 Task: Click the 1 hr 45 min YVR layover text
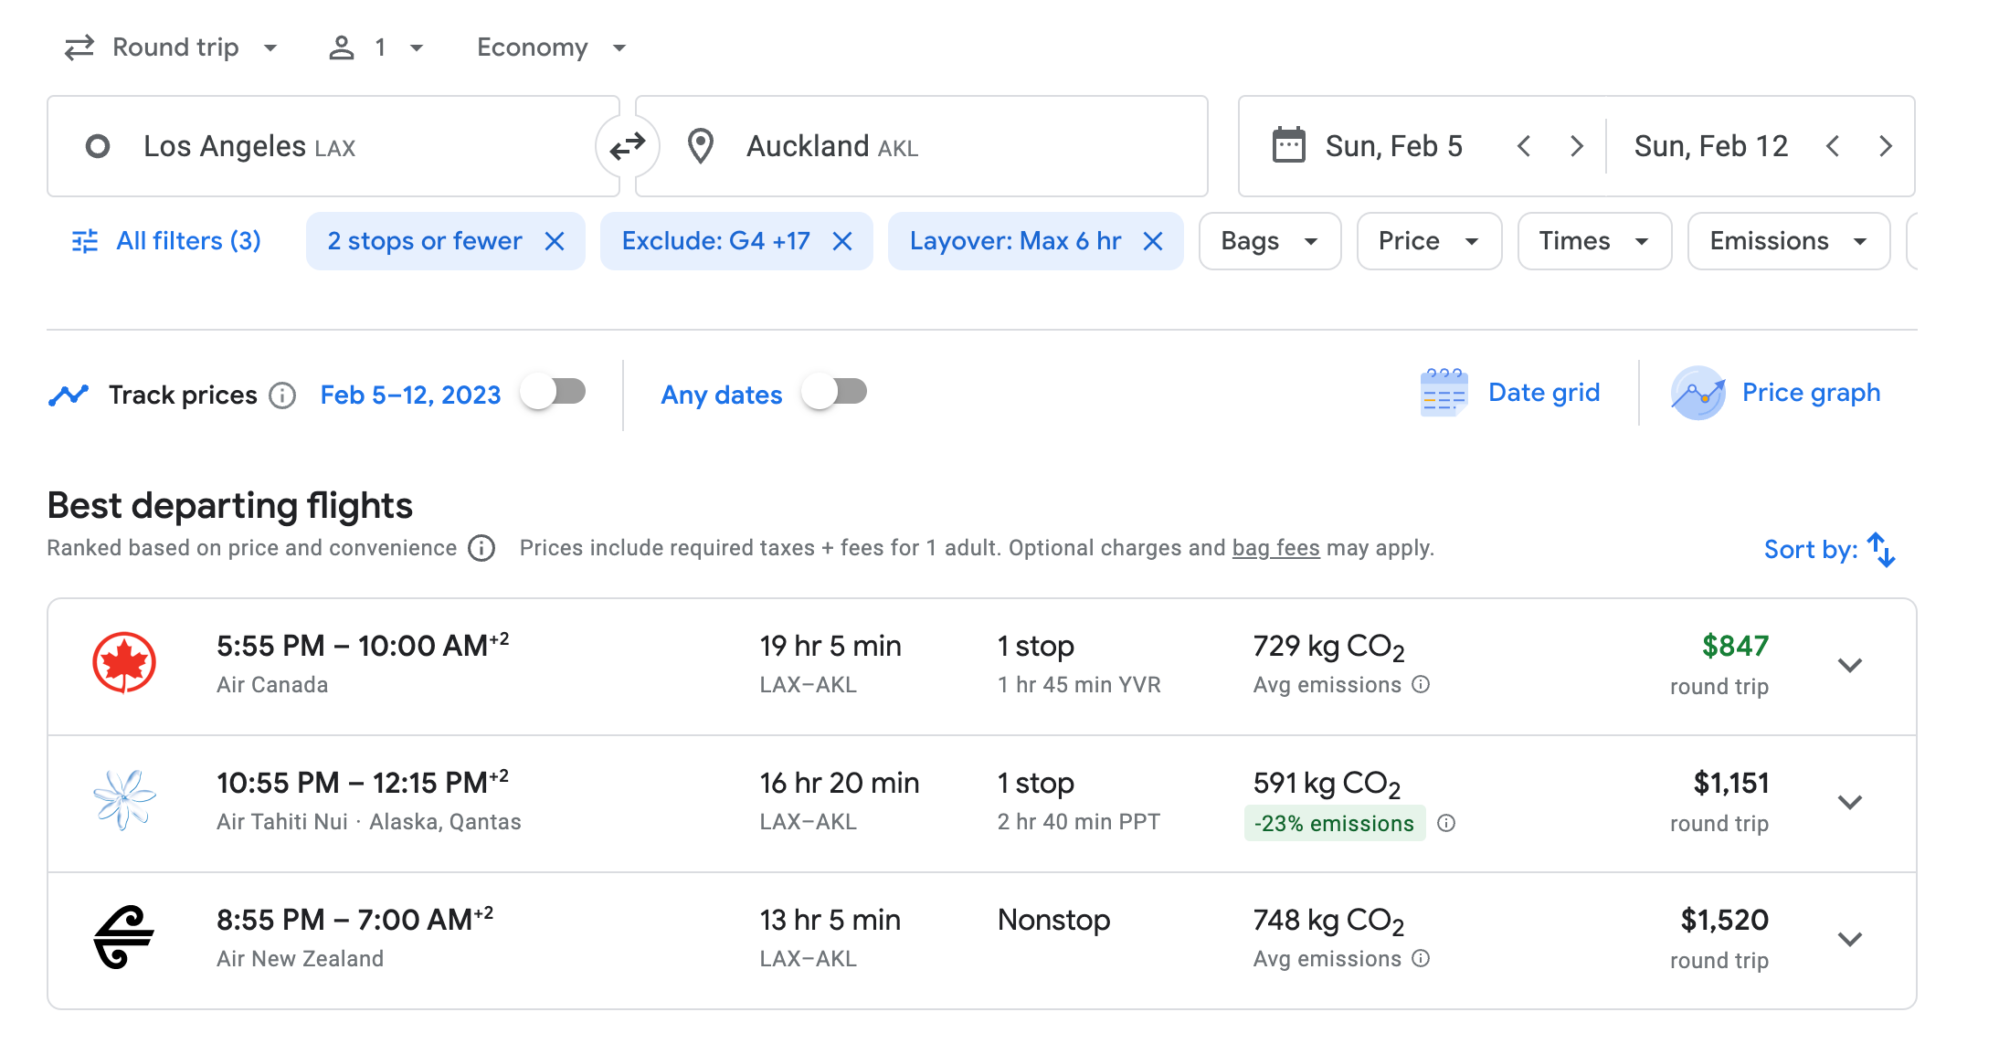click(x=1079, y=685)
